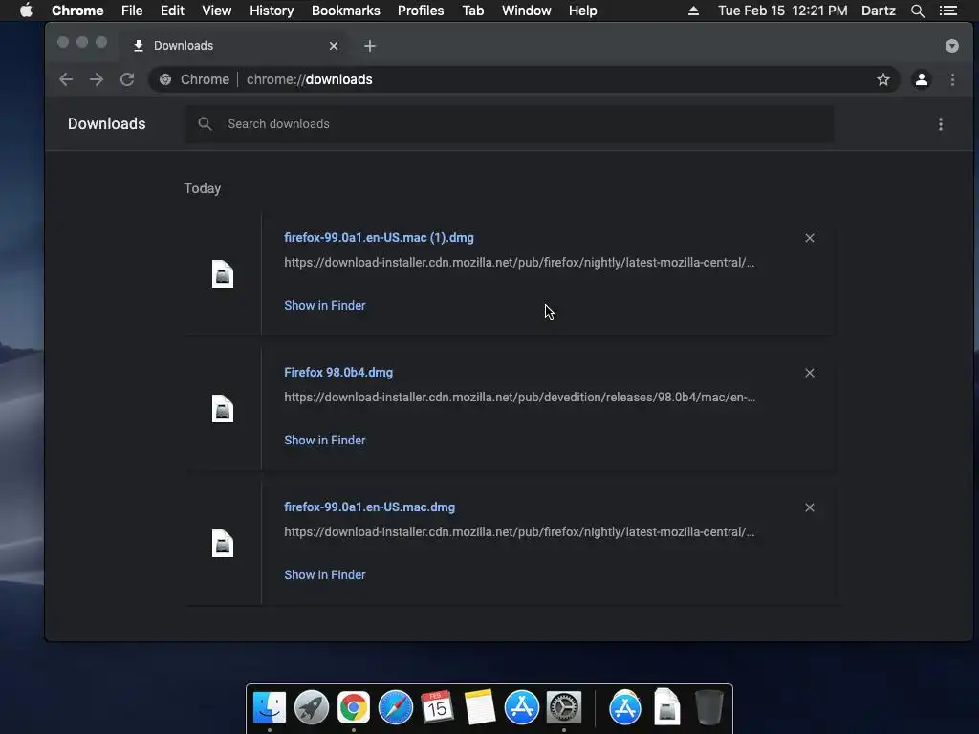Image resolution: width=979 pixels, height=734 pixels.
Task: Open System Preferences from the Dock
Action: point(564,707)
